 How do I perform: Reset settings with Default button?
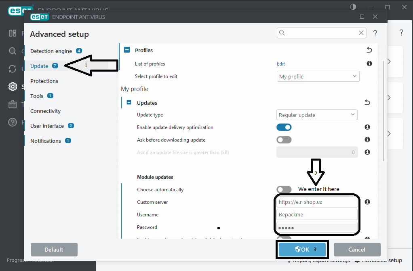(x=54, y=250)
